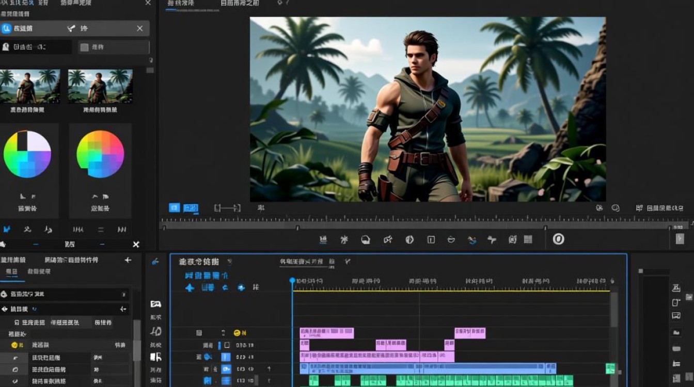This screenshot has height=387, width=694.
Task: Close the blue-icon search bar using its X
Action: click(x=140, y=28)
